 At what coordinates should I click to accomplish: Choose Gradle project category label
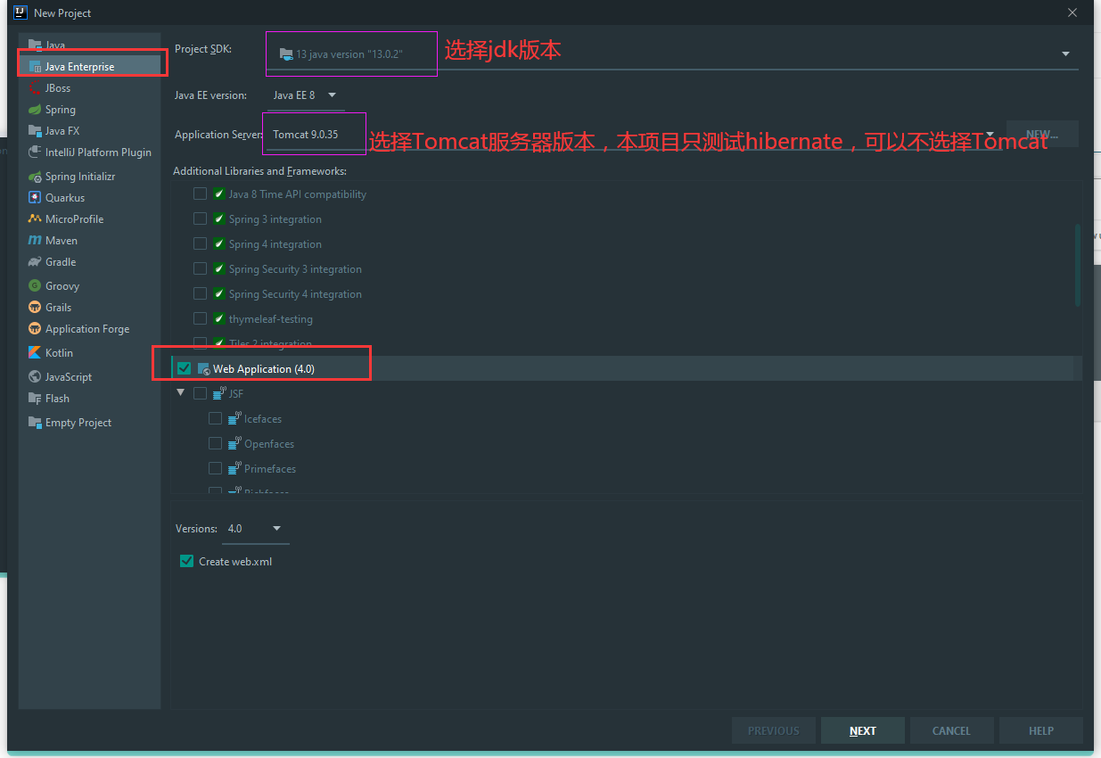click(x=61, y=262)
